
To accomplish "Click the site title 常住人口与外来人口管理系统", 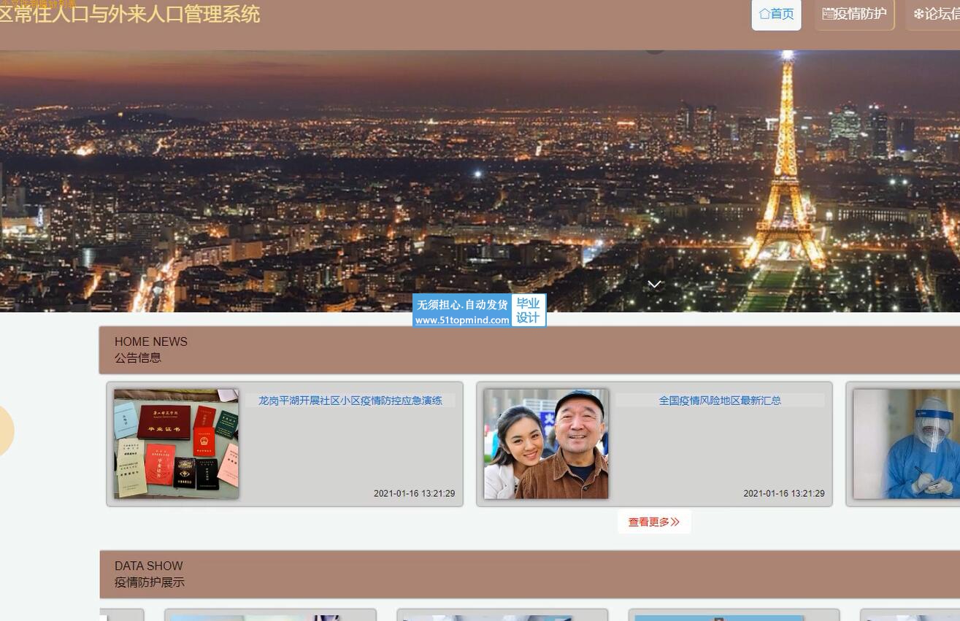I will pos(130,14).
